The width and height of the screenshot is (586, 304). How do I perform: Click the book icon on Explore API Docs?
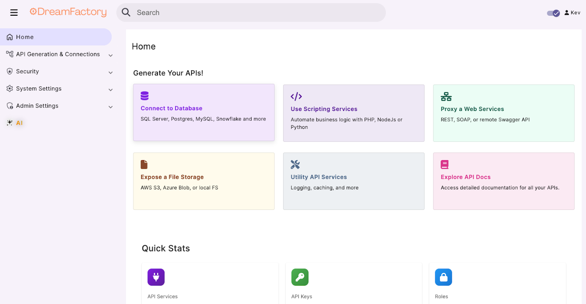(445, 164)
